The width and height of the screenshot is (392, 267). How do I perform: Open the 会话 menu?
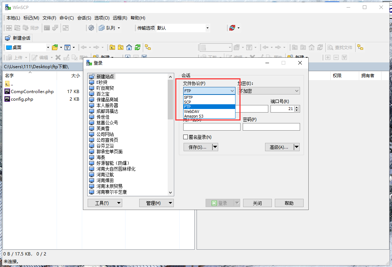point(84,18)
